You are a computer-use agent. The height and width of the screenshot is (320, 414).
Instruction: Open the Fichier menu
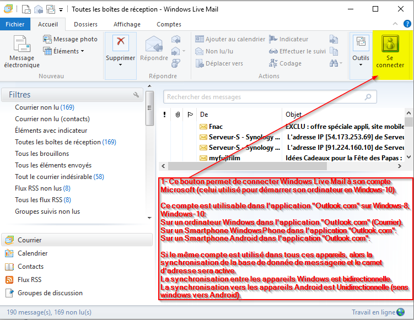15,24
